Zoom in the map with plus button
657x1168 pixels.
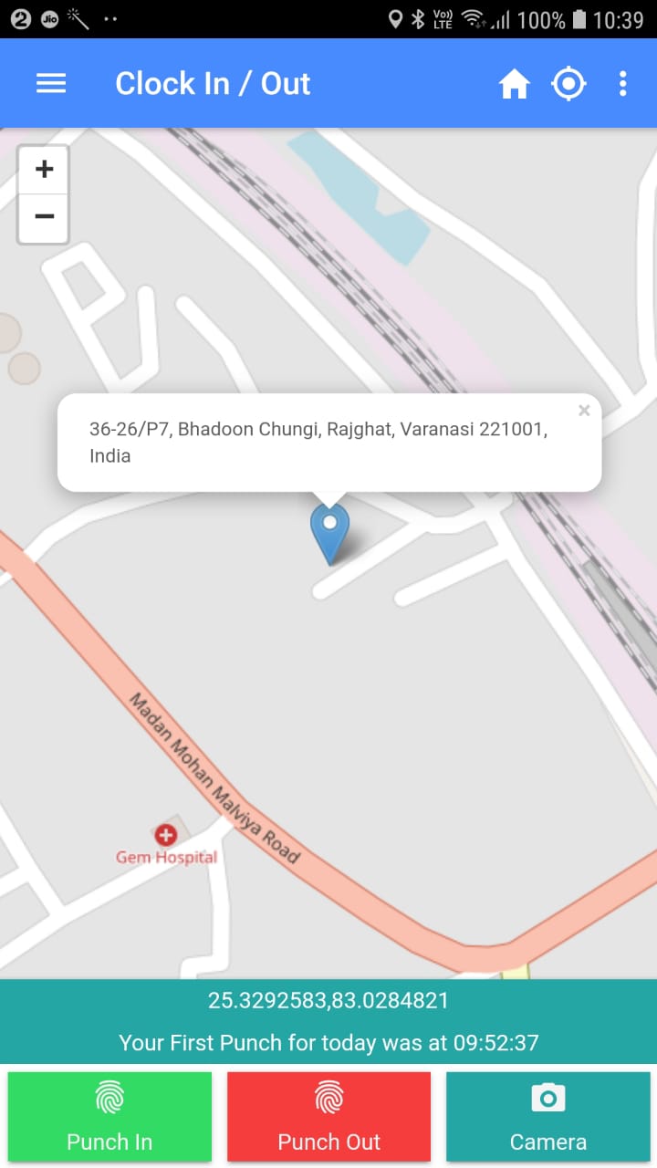click(x=44, y=170)
